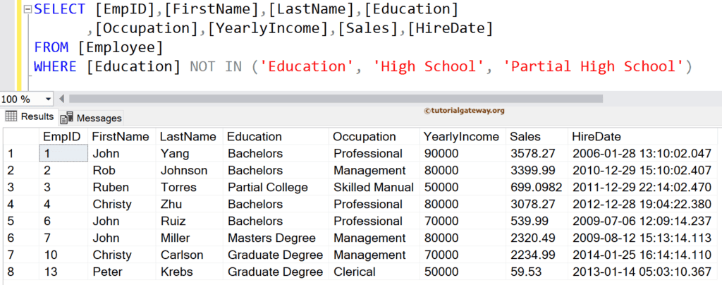Screen dimensions: 722x285
Task: Open the 100 % zoom dropdown
Action: 49,99
